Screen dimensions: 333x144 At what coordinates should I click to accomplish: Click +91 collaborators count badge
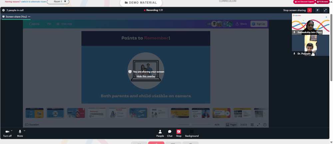(209, 24)
